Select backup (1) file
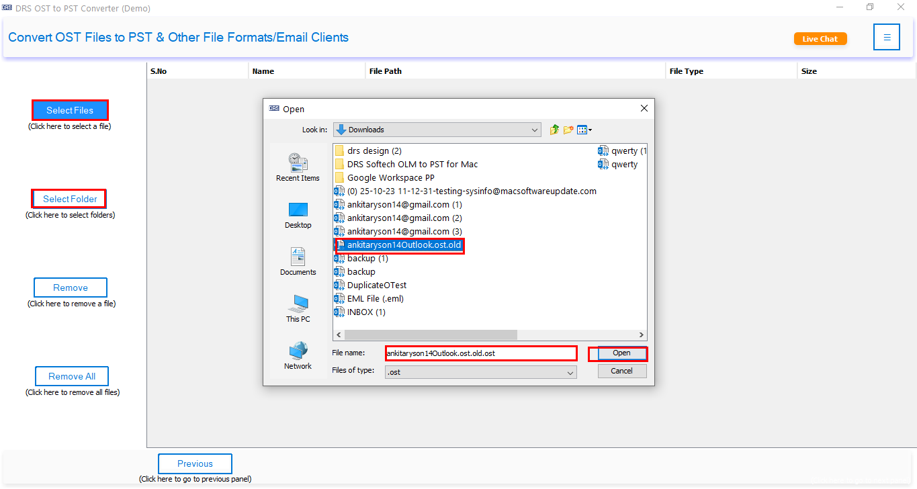The height and width of the screenshot is (489, 917). 361,258
